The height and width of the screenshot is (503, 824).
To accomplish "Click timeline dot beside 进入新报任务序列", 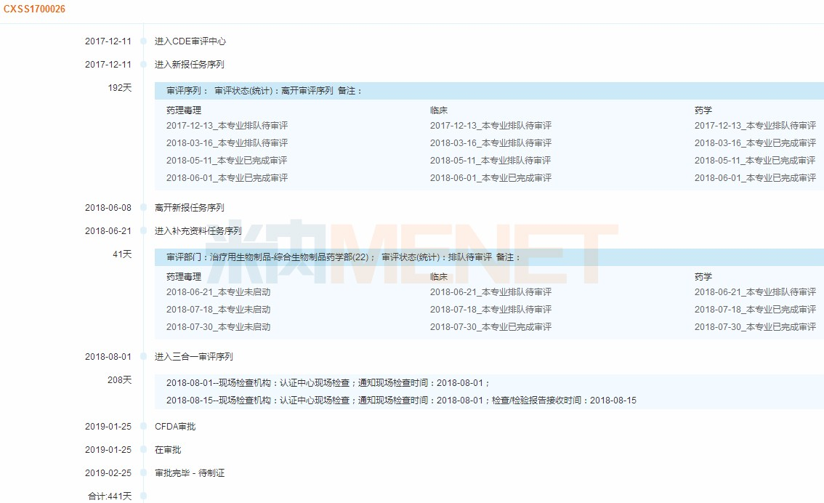I will pyautogui.click(x=144, y=65).
